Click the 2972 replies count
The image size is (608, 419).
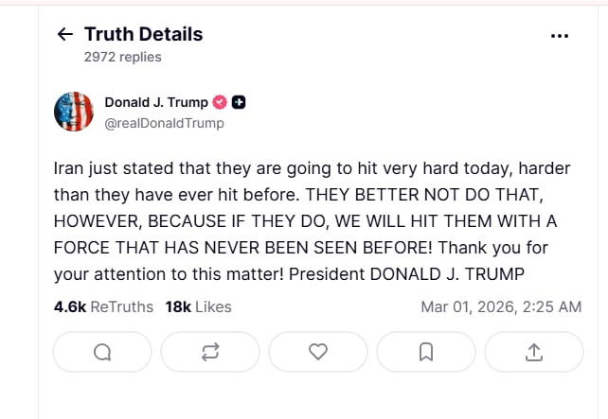[x=122, y=57]
